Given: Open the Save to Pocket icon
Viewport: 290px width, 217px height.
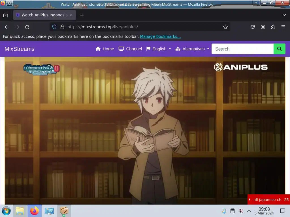Looking at the screenshot, I should (x=253, y=27).
